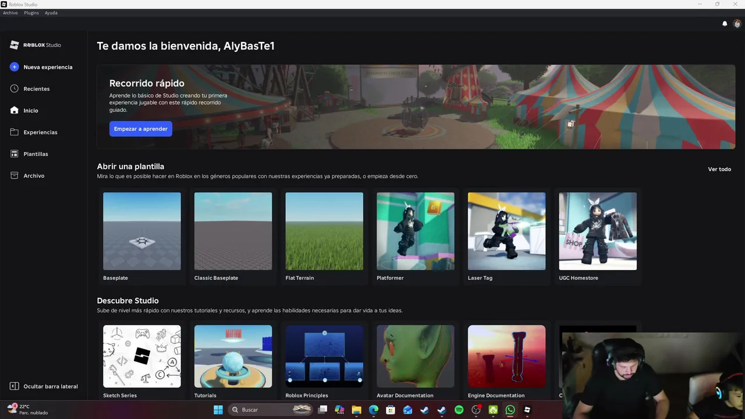The height and width of the screenshot is (419, 745).
Task: Click the notifications bell icon
Action: click(725, 24)
